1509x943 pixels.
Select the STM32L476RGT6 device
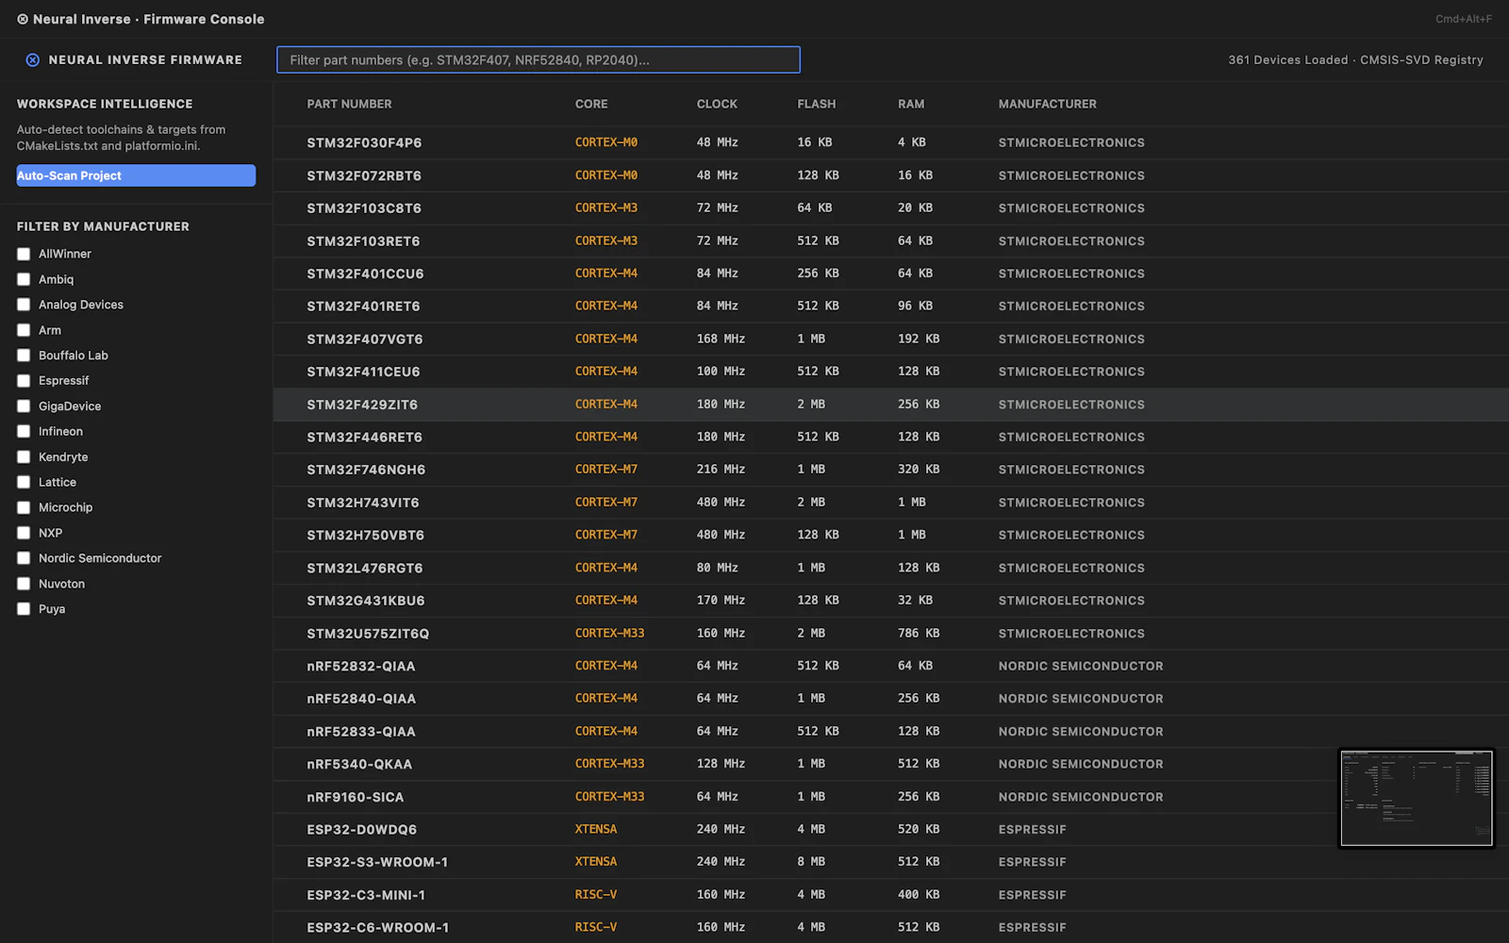coord(891,568)
